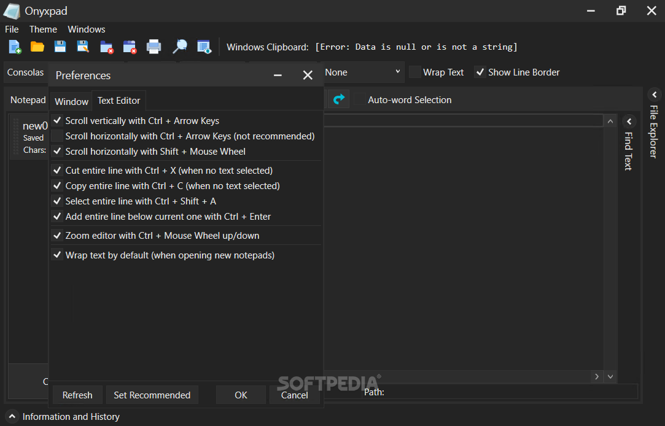The image size is (665, 426).
Task: Toggle Zoom editor with Ctrl + Mouse Wheel
Action: 57,235
